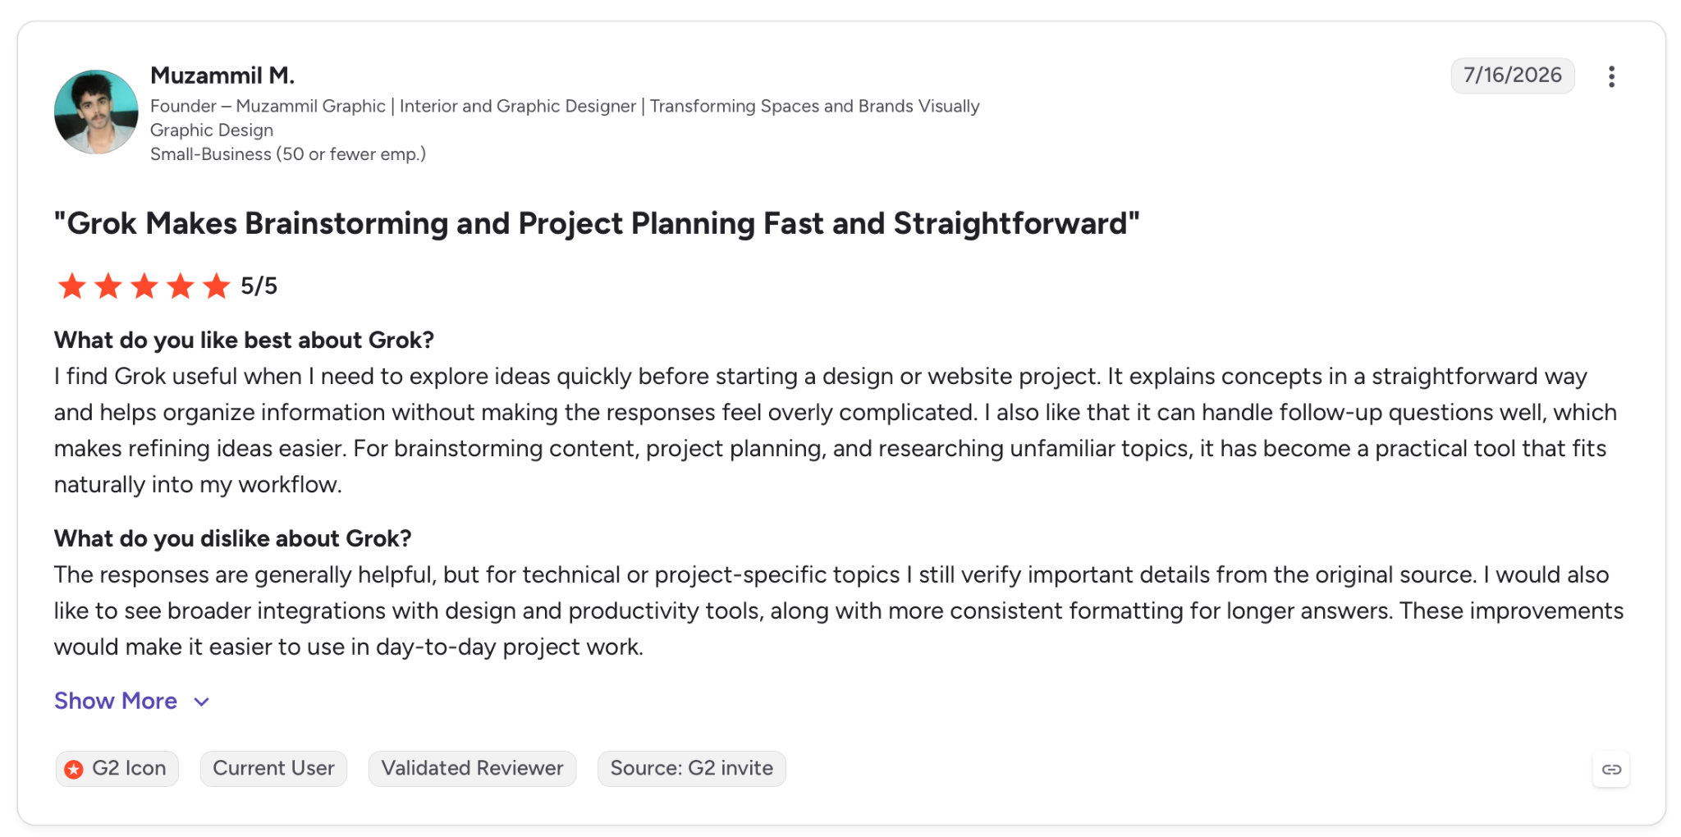The image size is (1681, 837).
Task: Click the fifth rating star
Action: click(217, 286)
